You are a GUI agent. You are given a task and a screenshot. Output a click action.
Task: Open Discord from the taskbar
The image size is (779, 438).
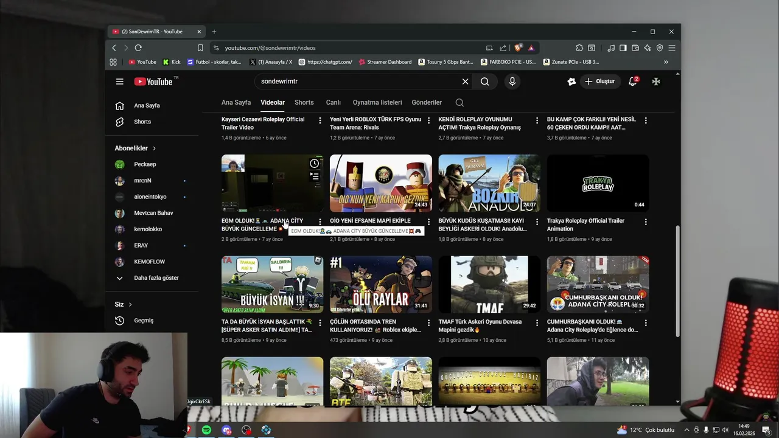coord(226,430)
